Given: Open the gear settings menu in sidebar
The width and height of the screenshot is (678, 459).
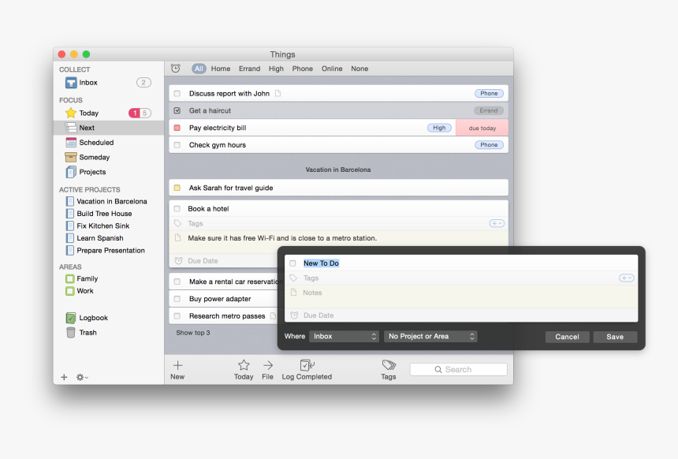Looking at the screenshot, I should [x=82, y=377].
